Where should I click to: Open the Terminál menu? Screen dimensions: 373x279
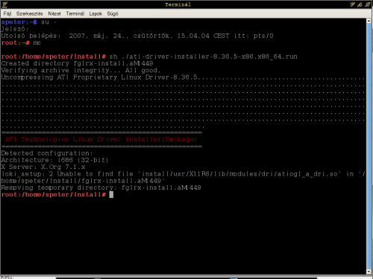75,13
